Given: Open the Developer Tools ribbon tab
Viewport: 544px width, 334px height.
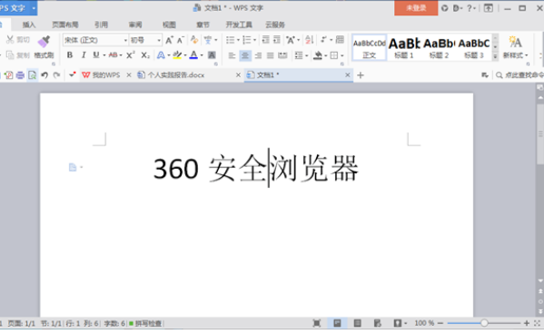Looking at the screenshot, I should 239,25.
